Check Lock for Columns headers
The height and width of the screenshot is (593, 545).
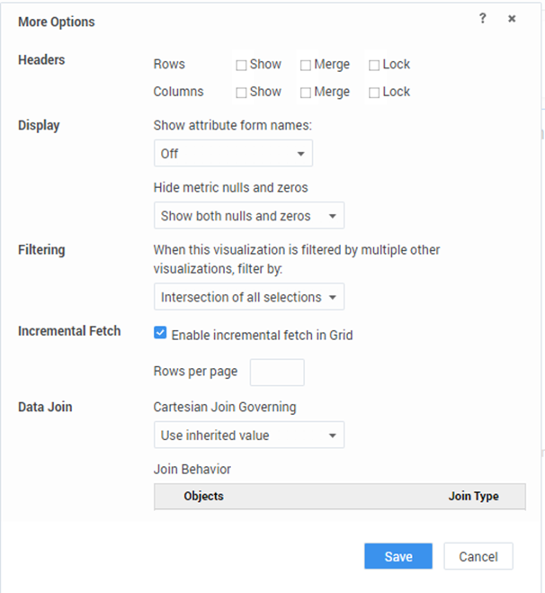coord(374,92)
